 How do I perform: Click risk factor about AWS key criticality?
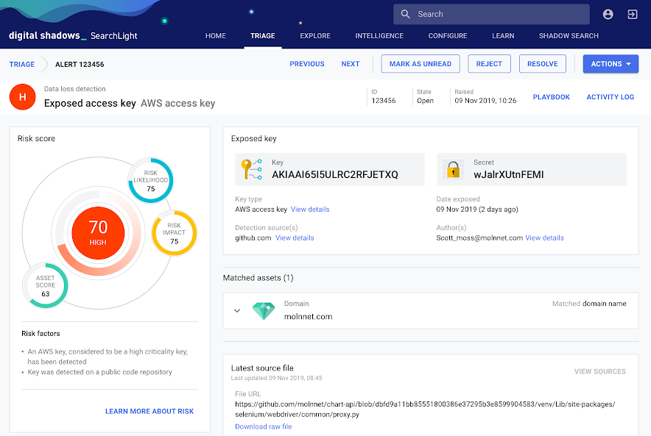point(108,357)
